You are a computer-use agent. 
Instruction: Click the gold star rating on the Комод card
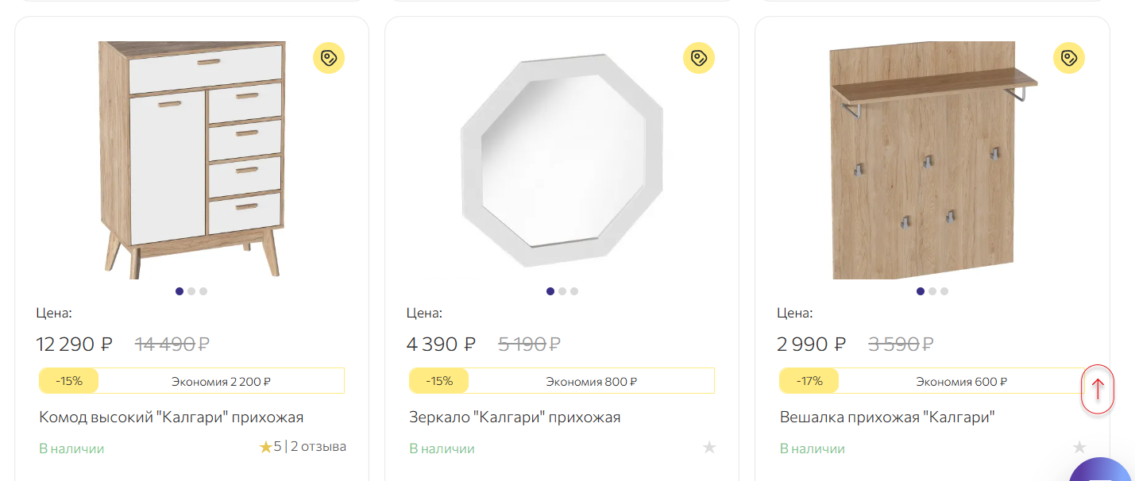(266, 448)
